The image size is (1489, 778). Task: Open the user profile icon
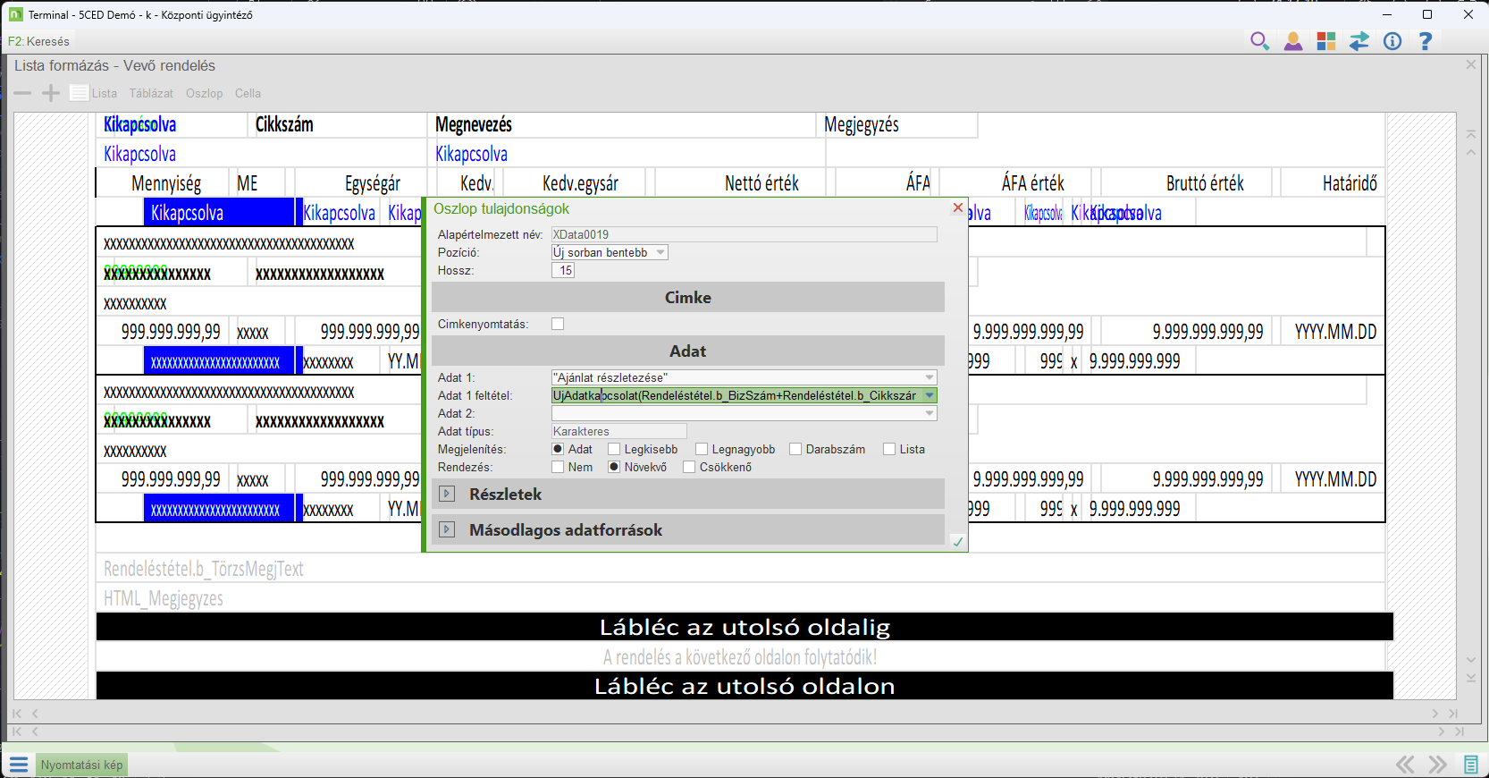1292,41
